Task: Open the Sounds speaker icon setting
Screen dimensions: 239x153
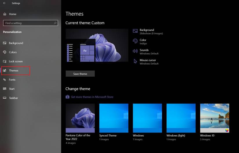Action: [x=135, y=51]
